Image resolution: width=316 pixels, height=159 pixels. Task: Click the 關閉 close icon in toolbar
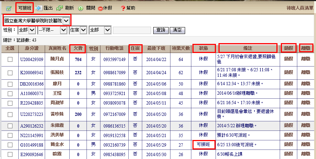pos(81,8)
